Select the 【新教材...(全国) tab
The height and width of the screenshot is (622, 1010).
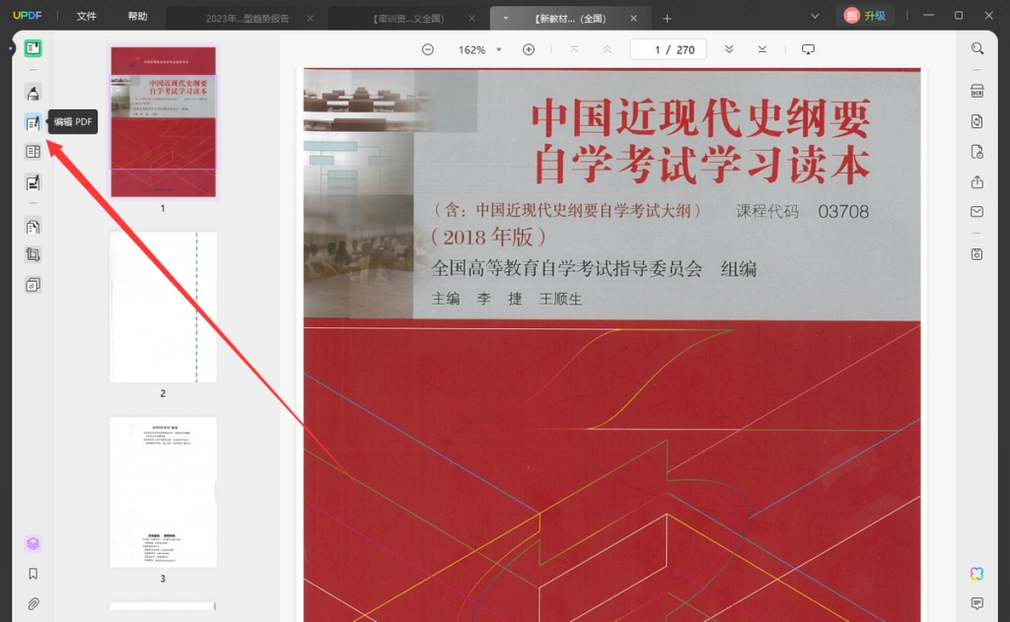click(x=571, y=19)
